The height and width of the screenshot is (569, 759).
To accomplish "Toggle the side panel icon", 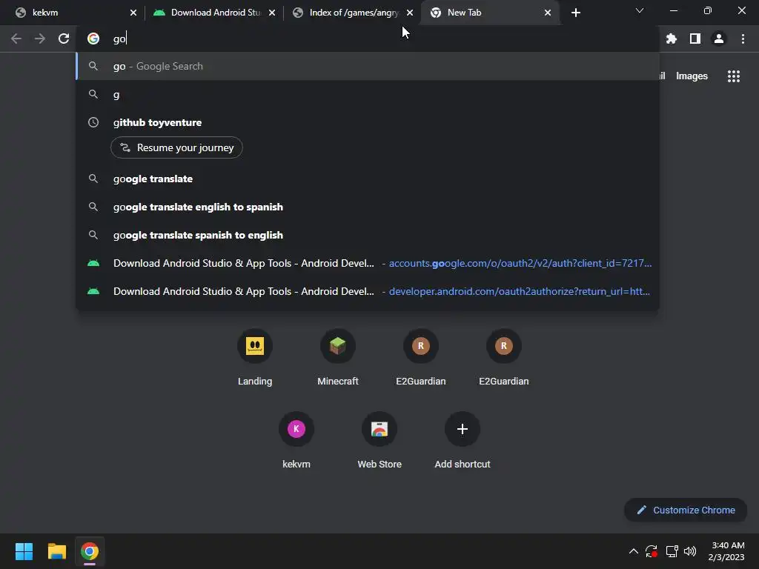I will (x=695, y=39).
